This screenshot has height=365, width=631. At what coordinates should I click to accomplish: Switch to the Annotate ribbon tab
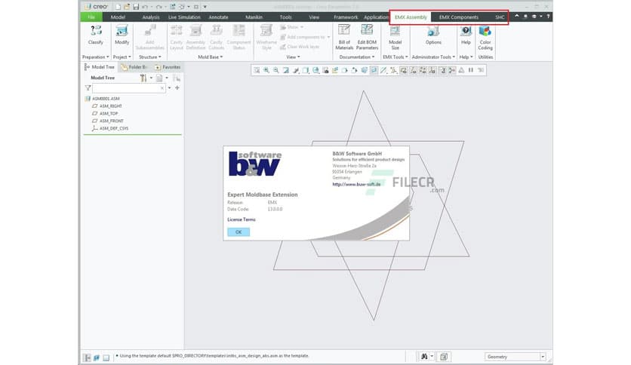219,17
